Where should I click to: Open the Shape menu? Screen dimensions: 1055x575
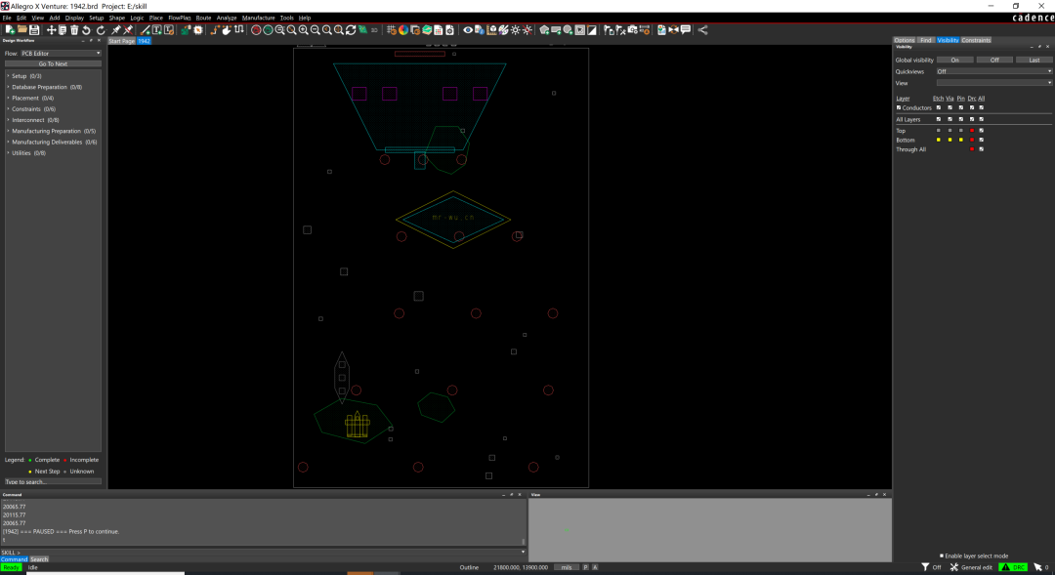click(x=117, y=19)
